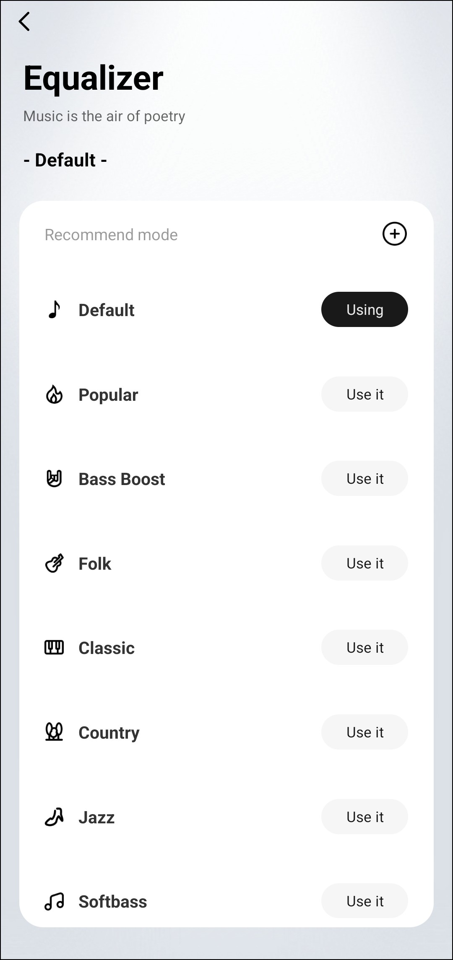Use the Country equalizer mode
This screenshot has height=960, width=453.
pos(364,732)
